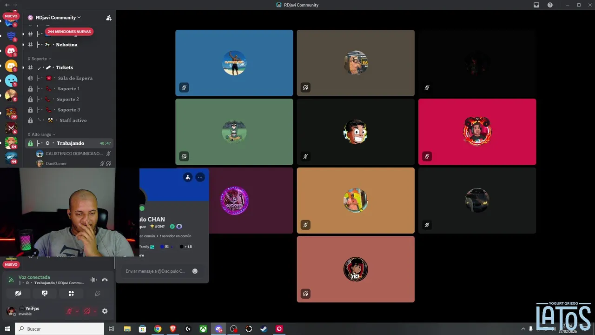Viewport: 595px width, 335px height.
Task: Open the server icon with 54 badge
Action: click(11, 142)
